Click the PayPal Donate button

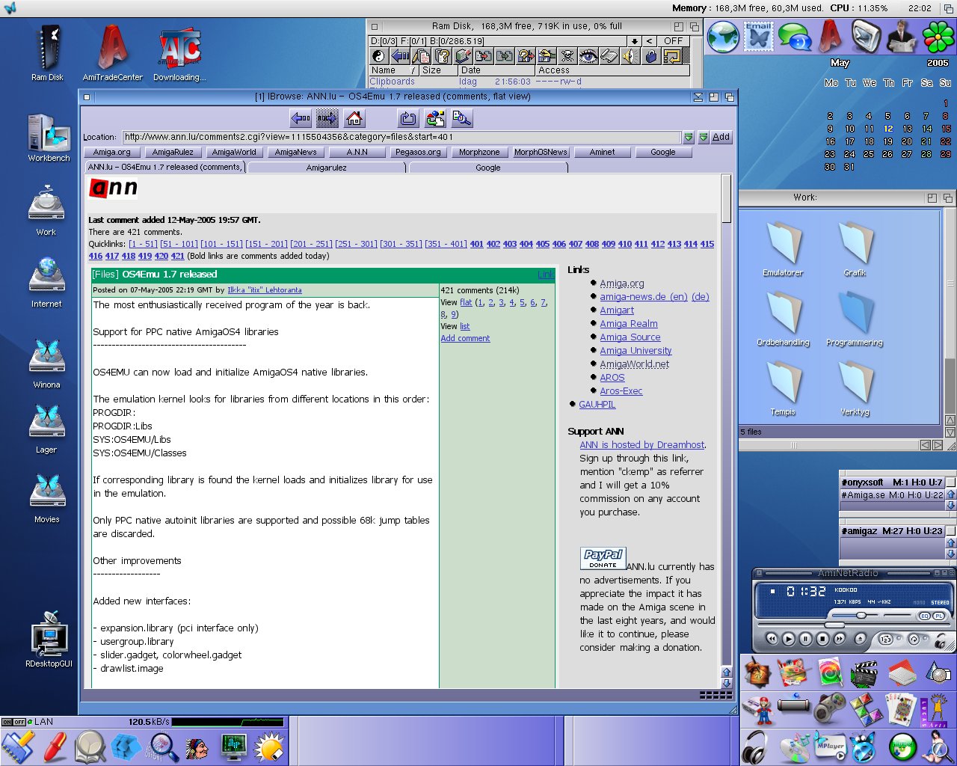tap(603, 558)
